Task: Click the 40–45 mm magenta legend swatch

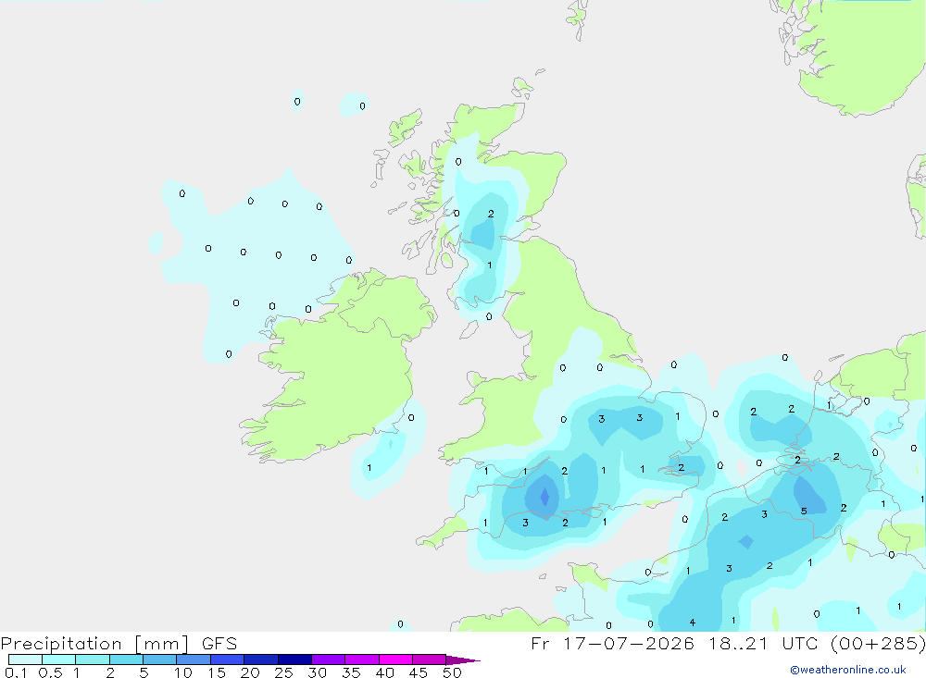Action: coord(395,660)
